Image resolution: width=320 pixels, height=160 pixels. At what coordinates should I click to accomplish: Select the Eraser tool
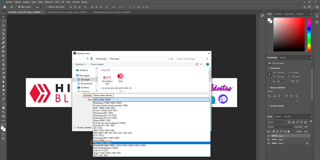coord(3,73)
